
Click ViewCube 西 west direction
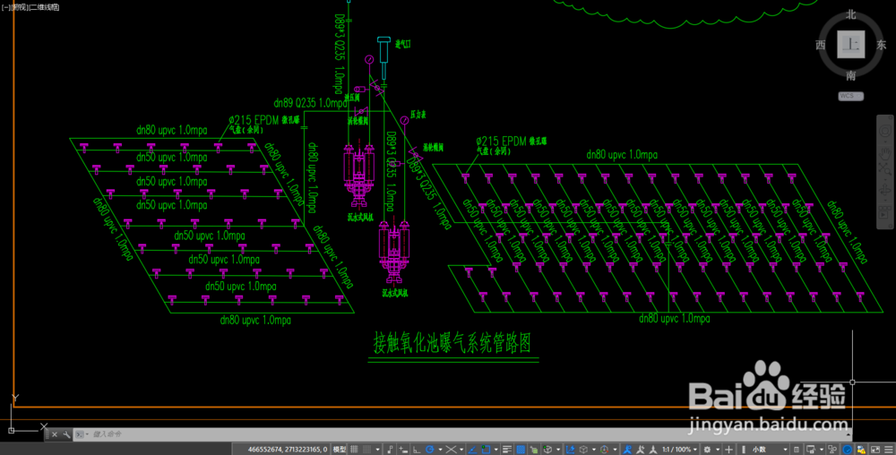tap(821, 45)
